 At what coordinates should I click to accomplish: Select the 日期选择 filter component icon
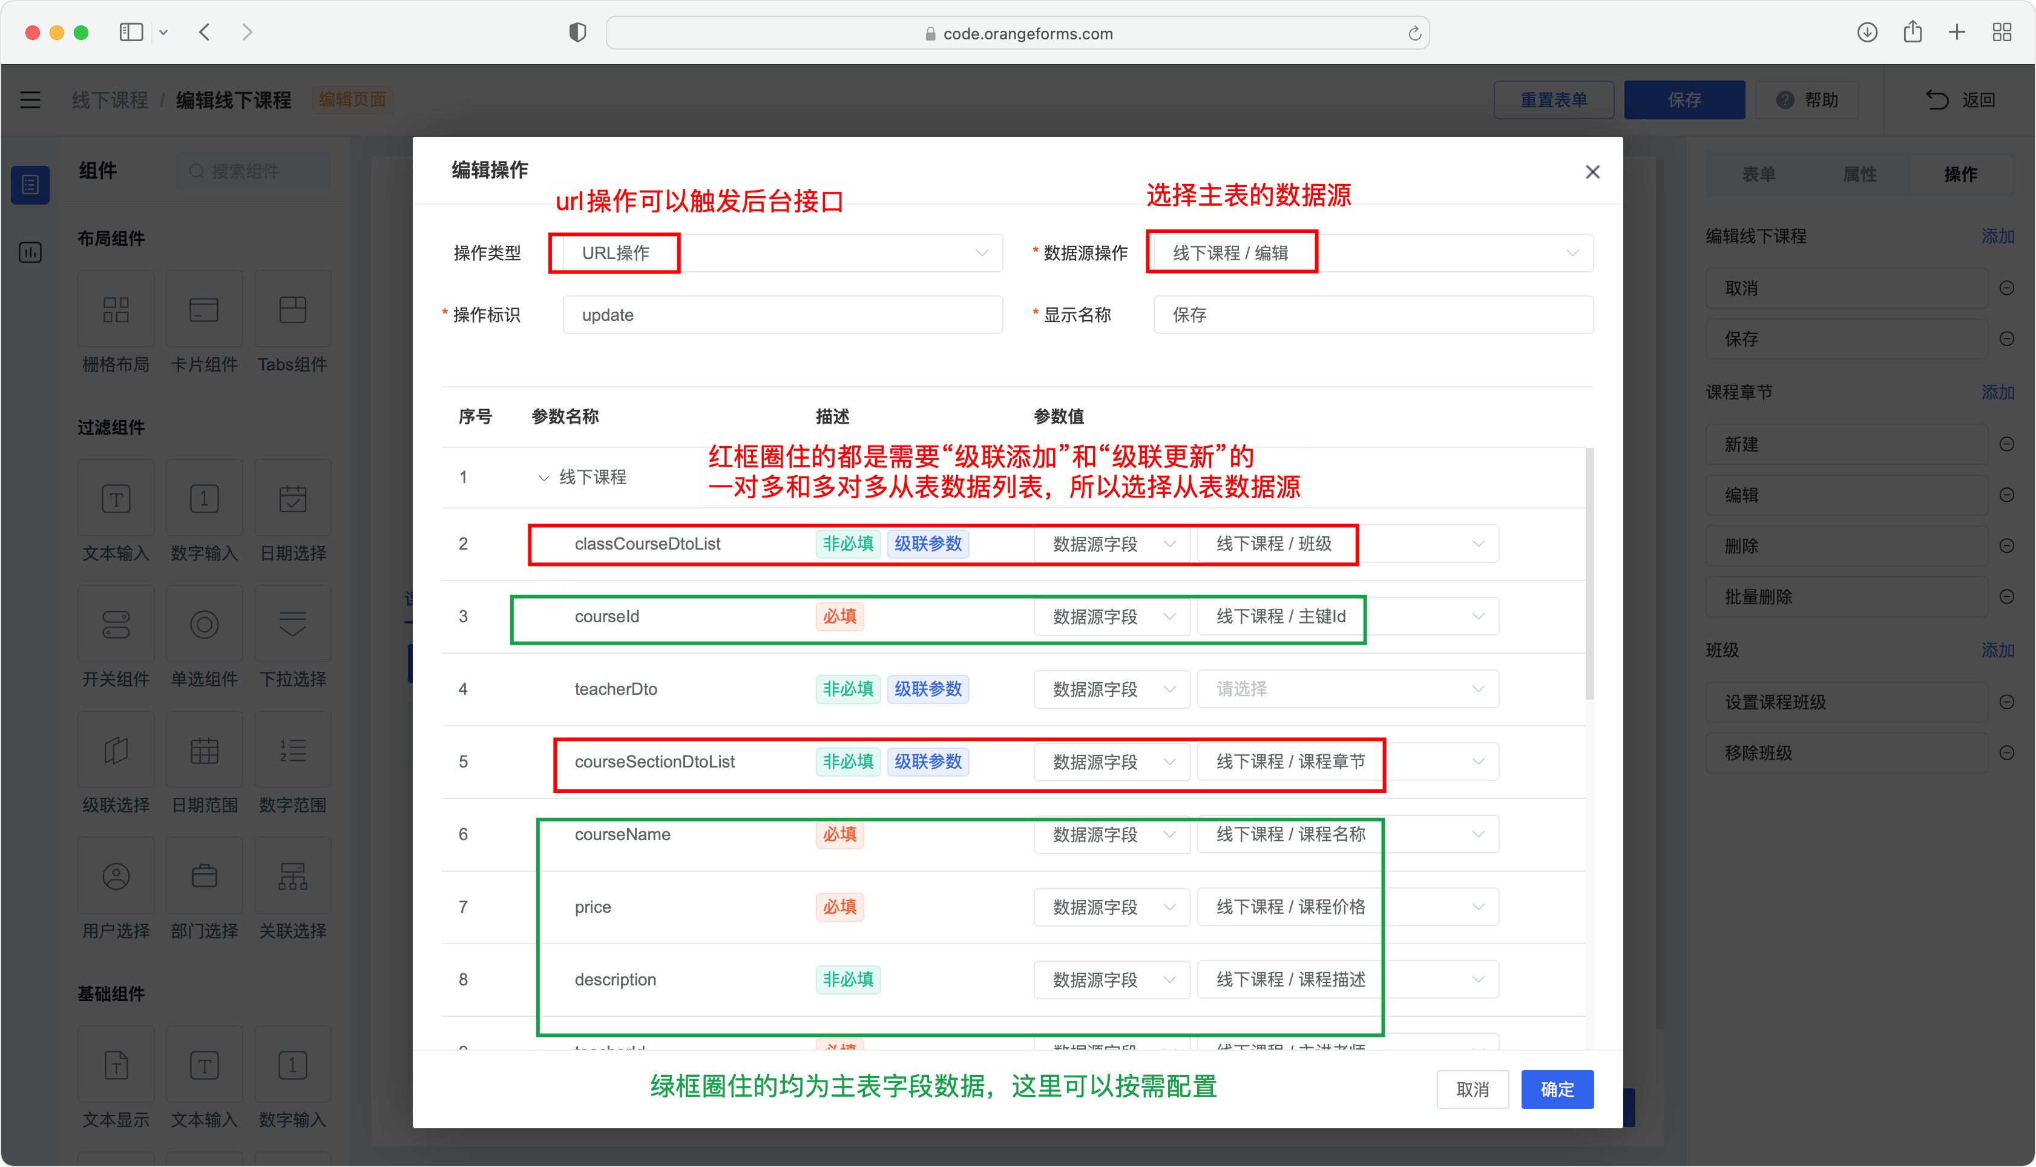[292, 499]
